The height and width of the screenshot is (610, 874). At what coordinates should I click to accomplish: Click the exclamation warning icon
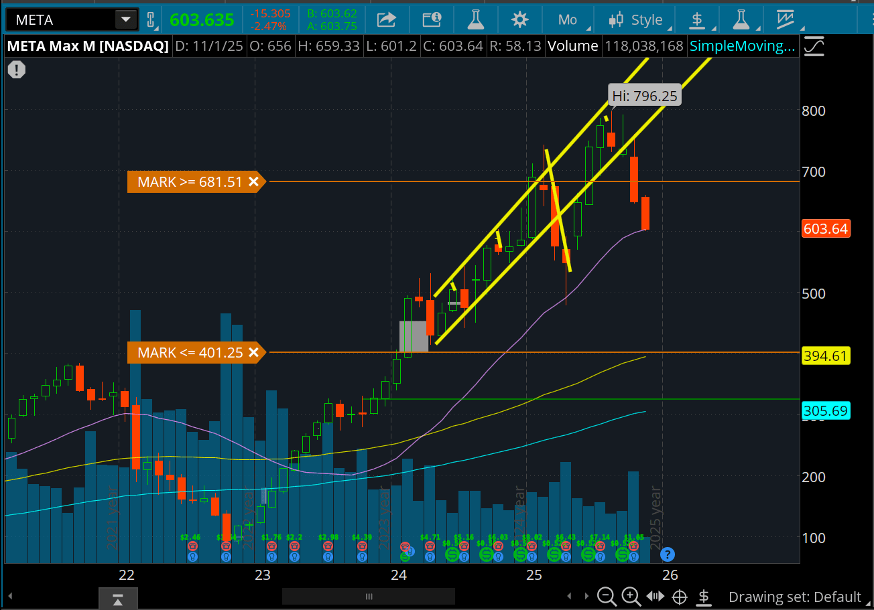coord(17,70)
